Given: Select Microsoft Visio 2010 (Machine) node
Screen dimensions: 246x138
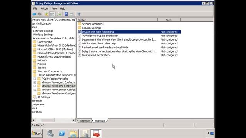Looking at the screenshot, I should (x=54, y=56).
